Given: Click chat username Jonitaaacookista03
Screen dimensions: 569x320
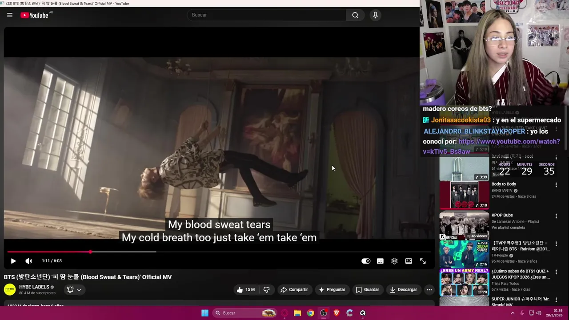Looking at the screenshot, I should 461,120.
